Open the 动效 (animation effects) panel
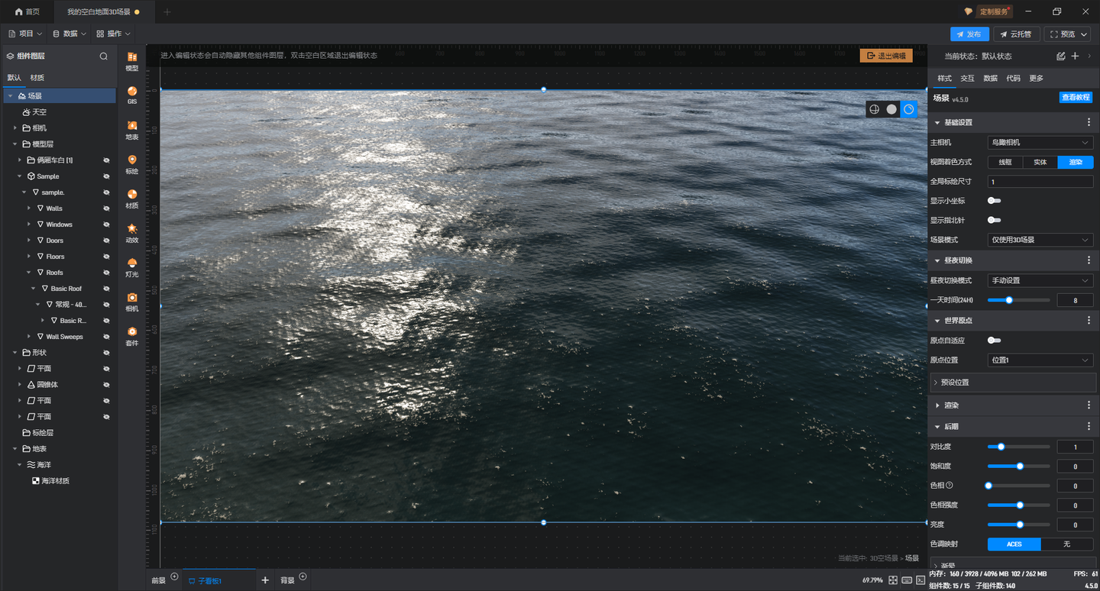Viewport: 1100px width, 591px height. 132,233
